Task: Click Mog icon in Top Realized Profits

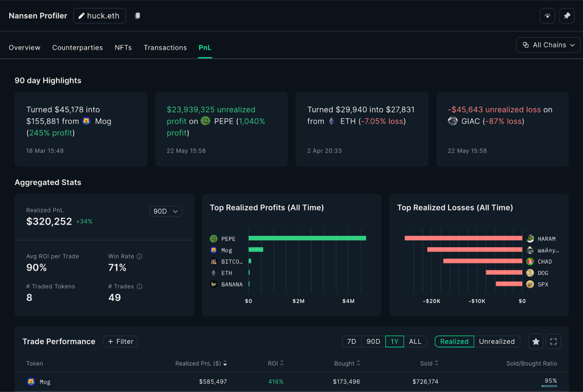Action: pyautogui.click(x=214, y=250)
